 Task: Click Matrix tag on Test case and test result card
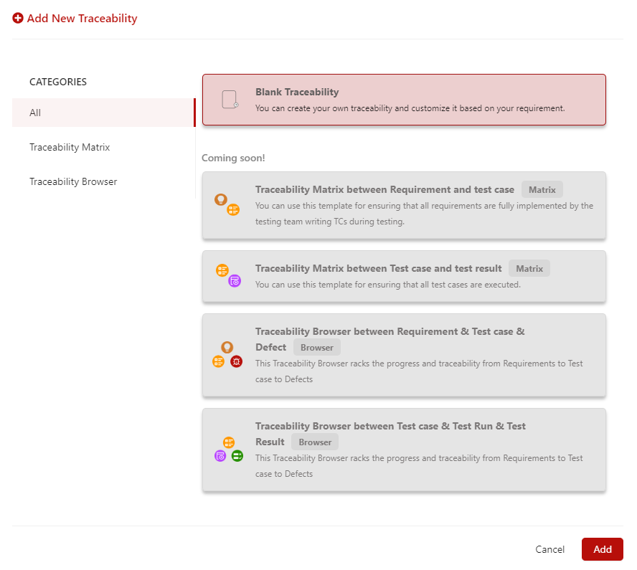click(x=529, y=268)
